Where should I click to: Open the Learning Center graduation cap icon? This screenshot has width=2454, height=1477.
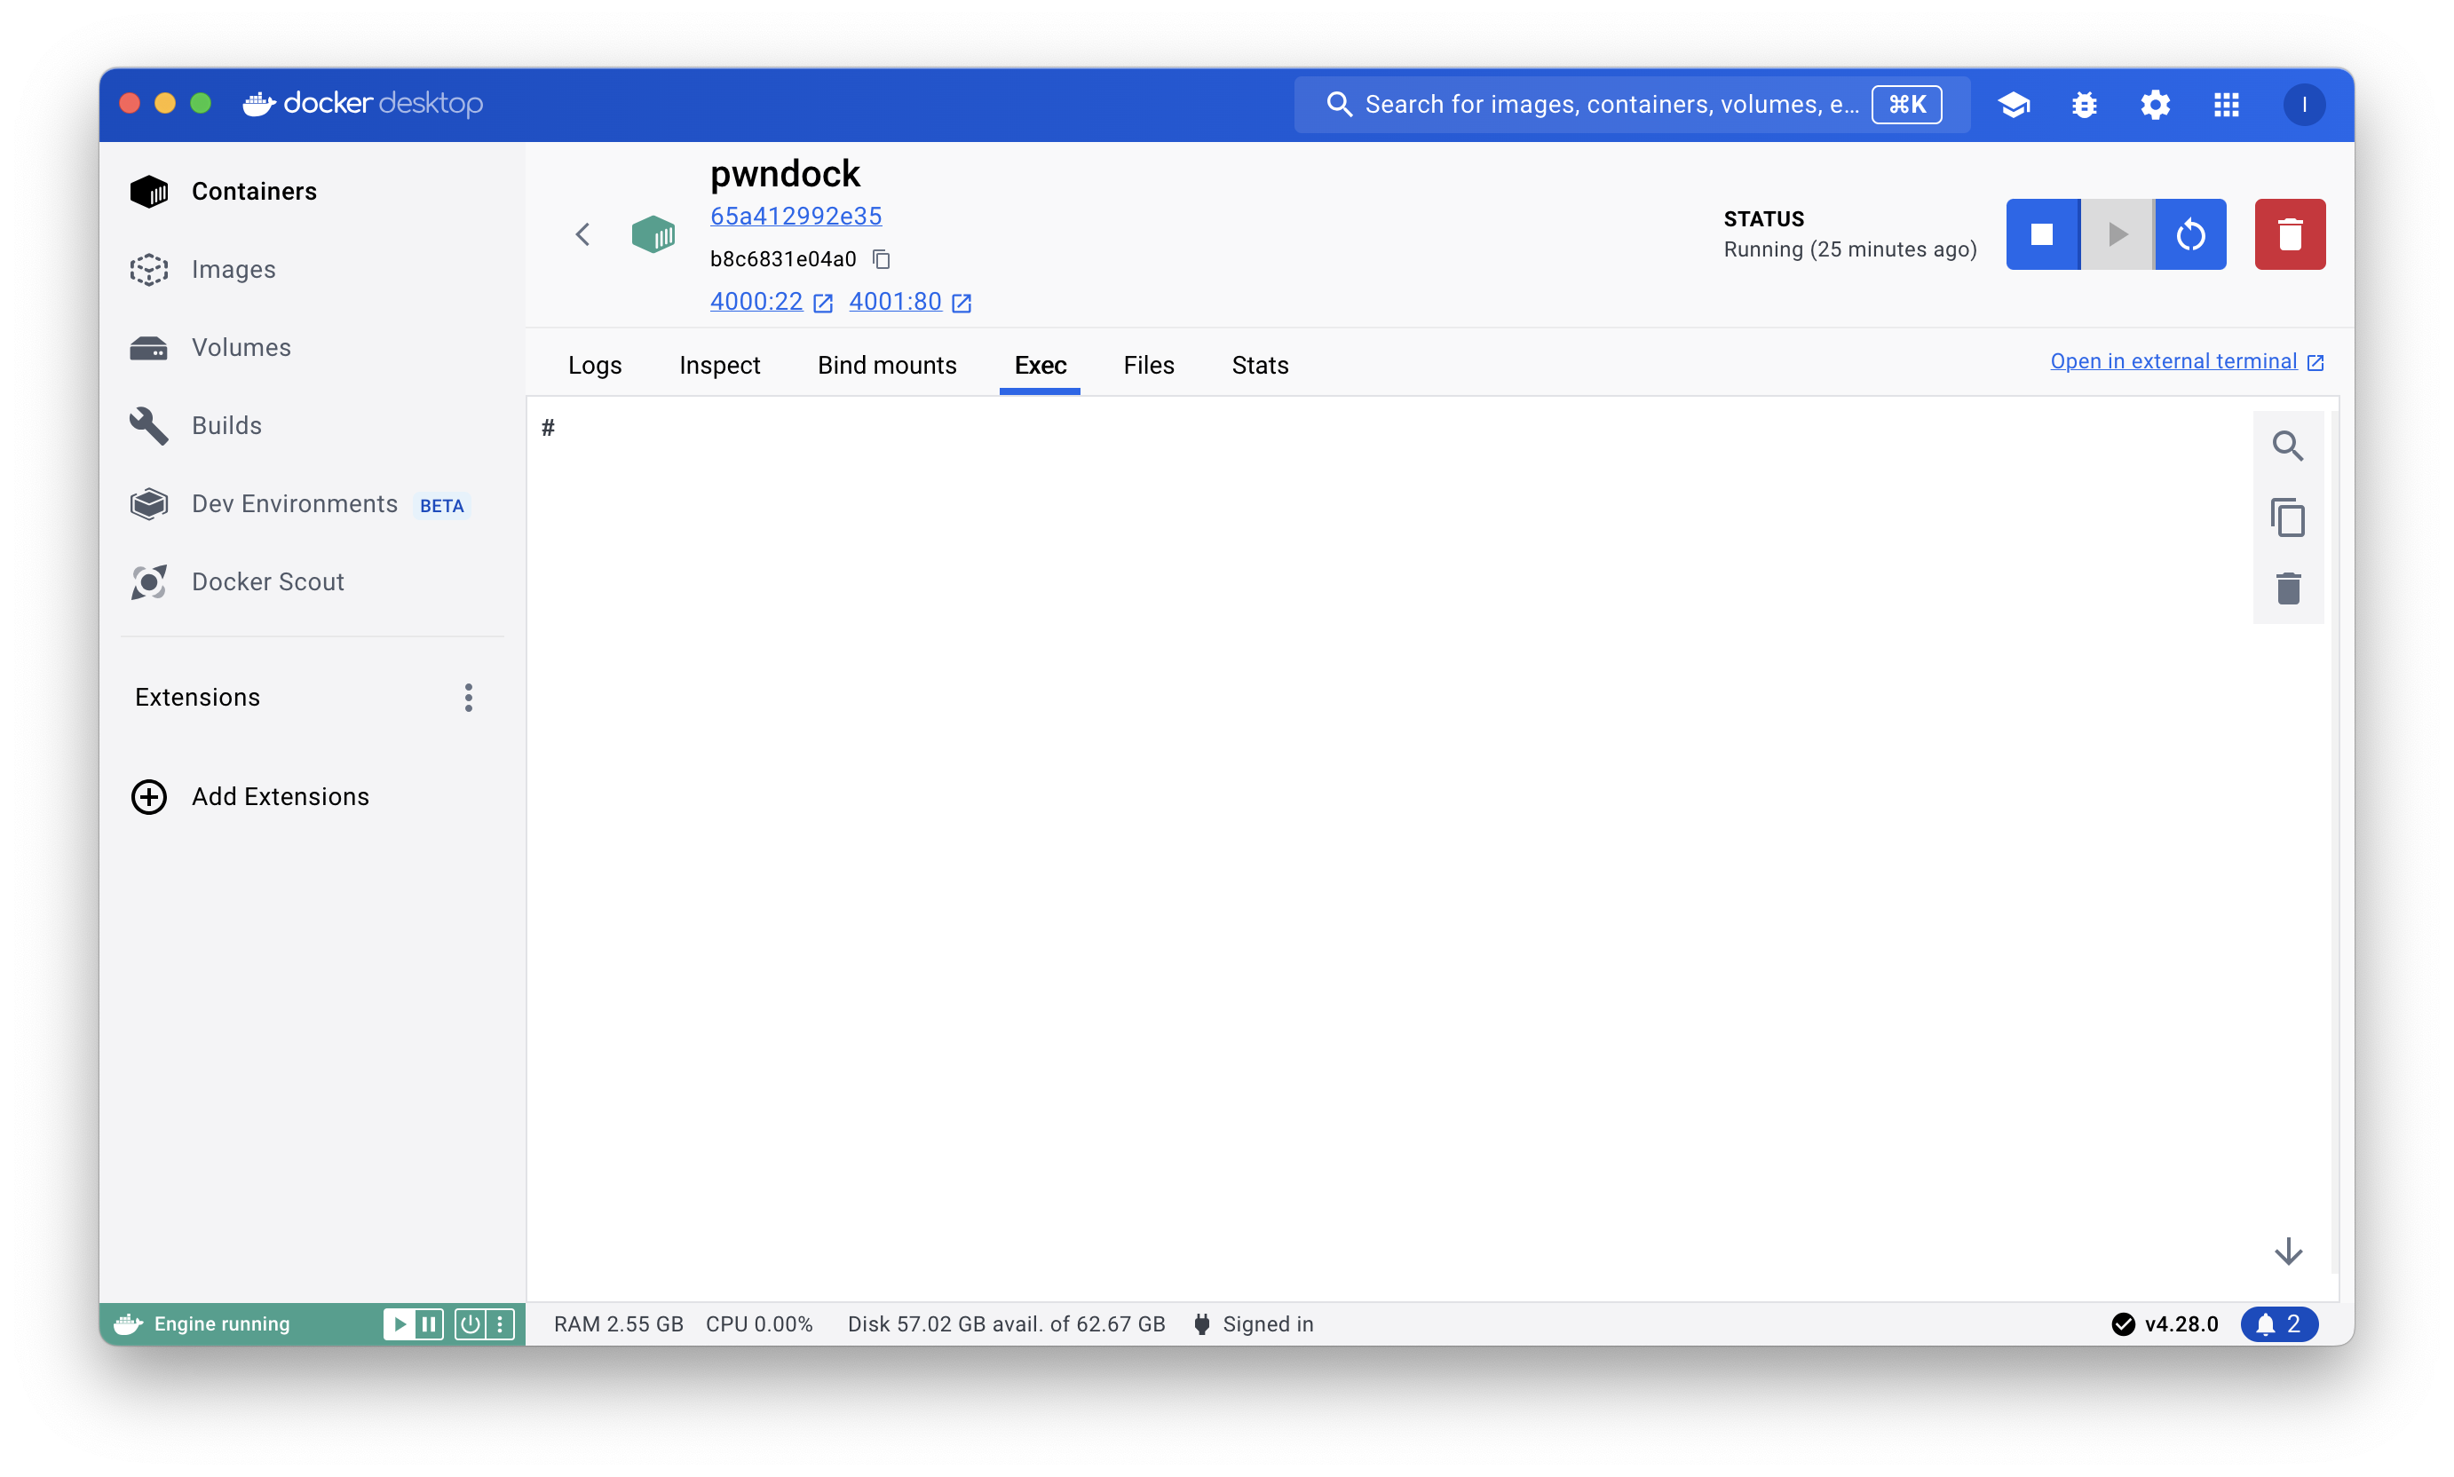tap(2013, 105)
